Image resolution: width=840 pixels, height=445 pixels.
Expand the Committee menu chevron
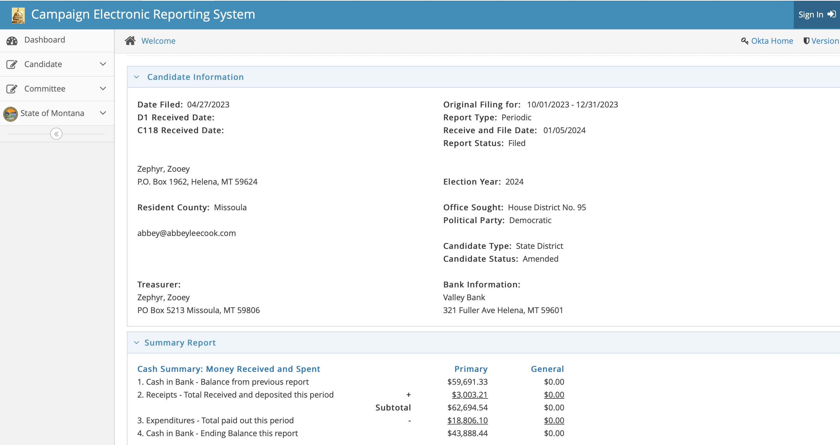103,89
